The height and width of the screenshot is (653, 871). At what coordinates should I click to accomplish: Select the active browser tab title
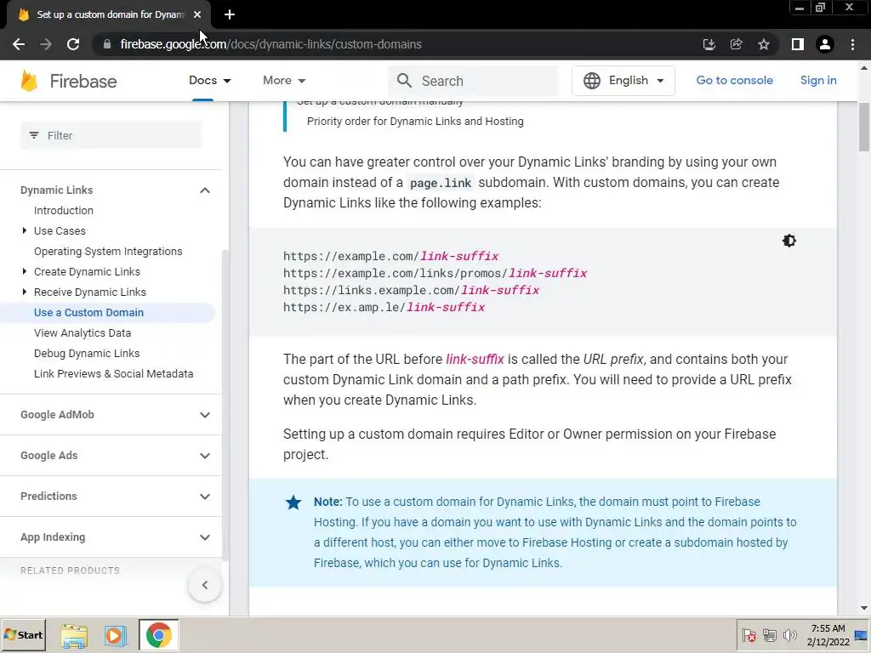(111, 15)
